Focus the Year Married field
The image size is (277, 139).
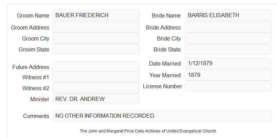(x=228, y=75)
